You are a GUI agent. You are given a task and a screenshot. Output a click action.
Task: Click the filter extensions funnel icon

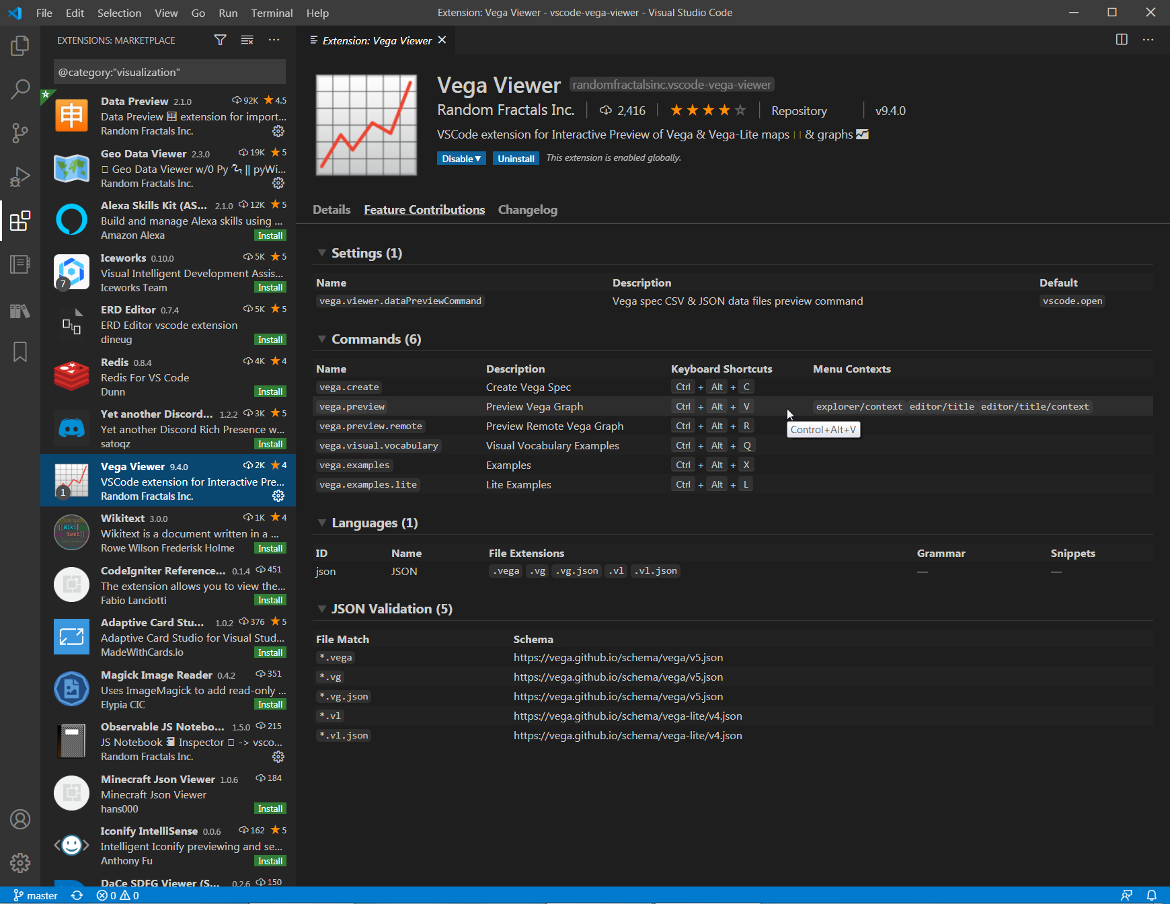pos(220,40)
